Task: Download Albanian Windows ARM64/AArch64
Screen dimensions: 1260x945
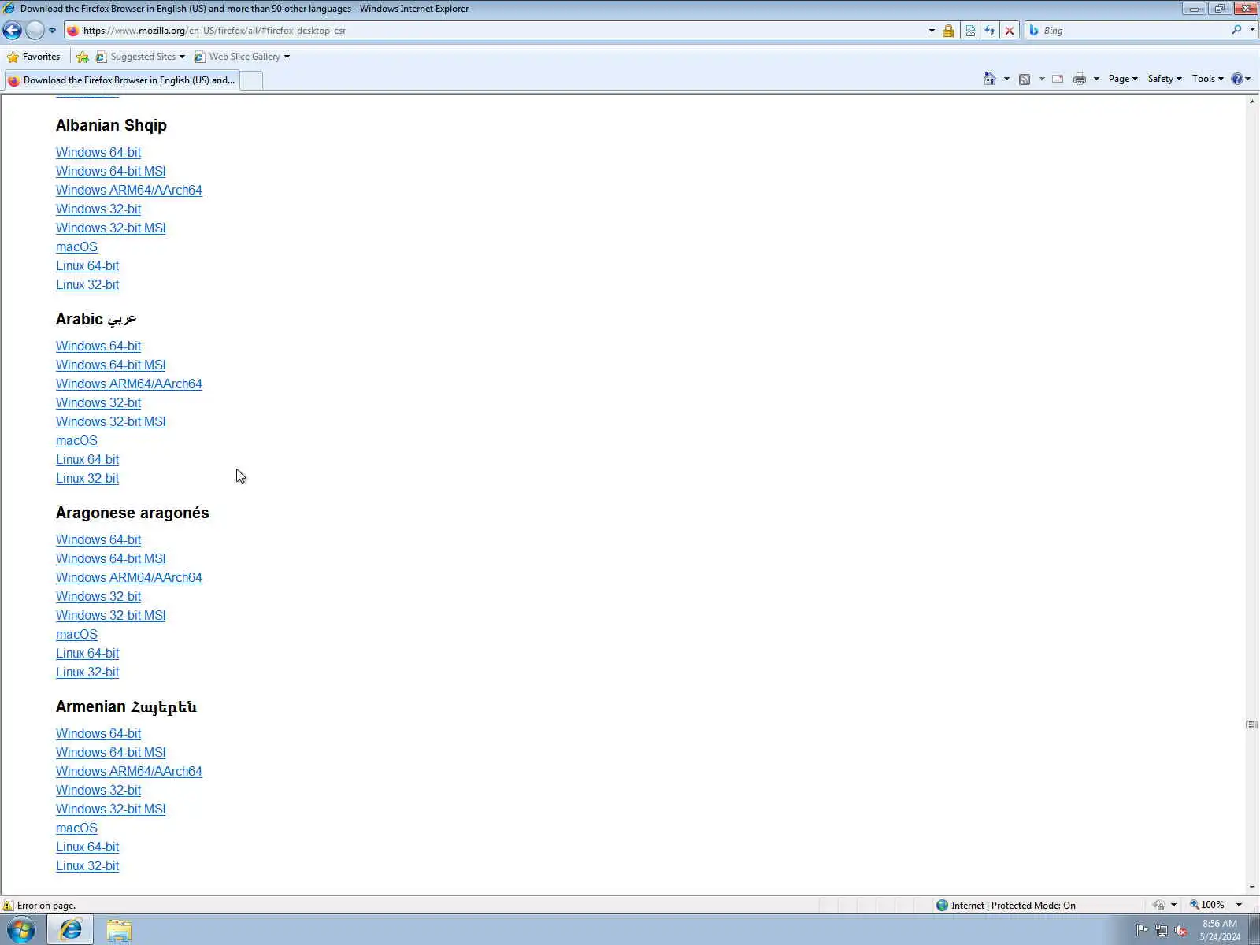Action: tap(129, 191)
